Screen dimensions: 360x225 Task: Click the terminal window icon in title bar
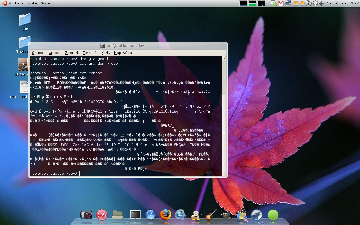(103, 46)
